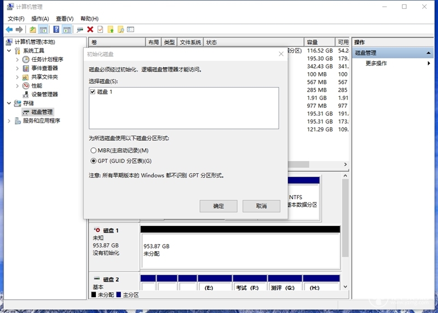Open the 操作(A) menu
Viewport: 438px width, 313px height.
(x=40, y=19)
